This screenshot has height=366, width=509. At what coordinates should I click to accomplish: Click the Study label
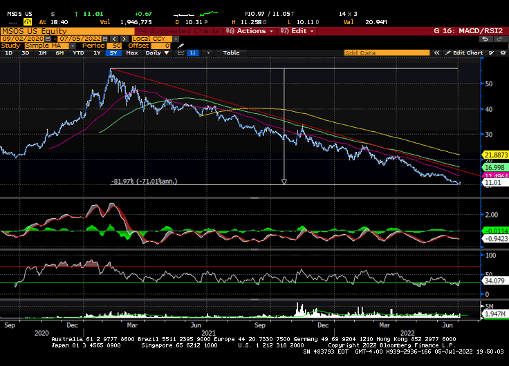point(10,46)
